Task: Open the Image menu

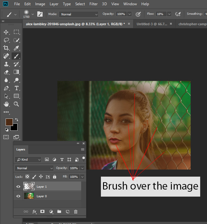Action: pyautogui.click(x=40, y=4)
